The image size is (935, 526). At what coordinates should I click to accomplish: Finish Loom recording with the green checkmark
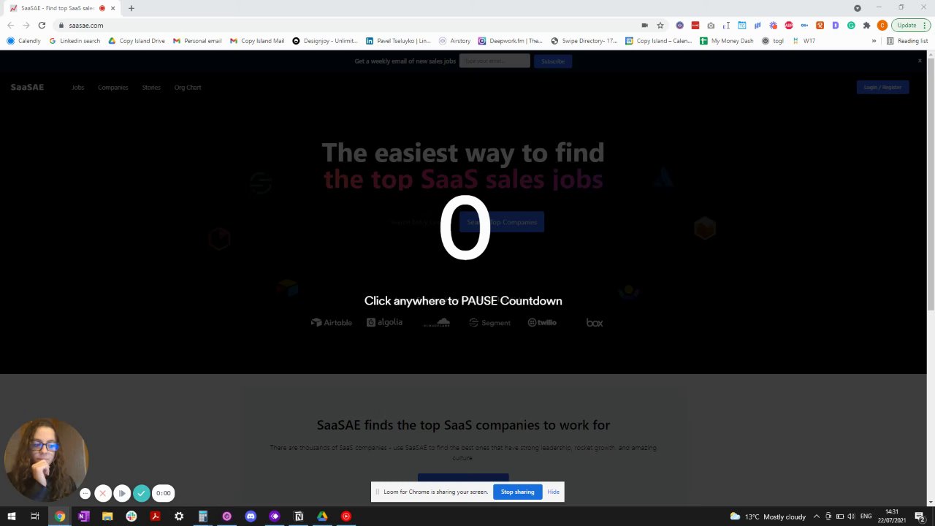pos(142,493)
